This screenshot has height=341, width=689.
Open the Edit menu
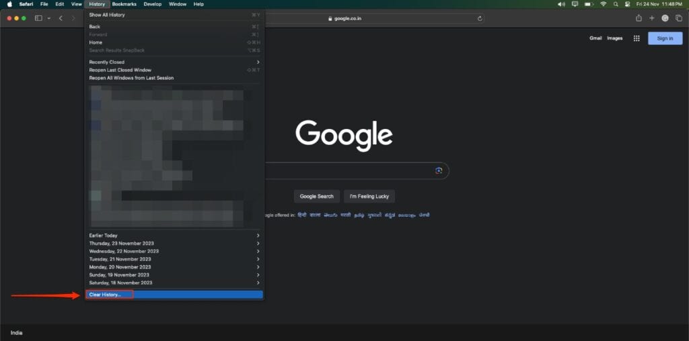[x=60, y=4]
